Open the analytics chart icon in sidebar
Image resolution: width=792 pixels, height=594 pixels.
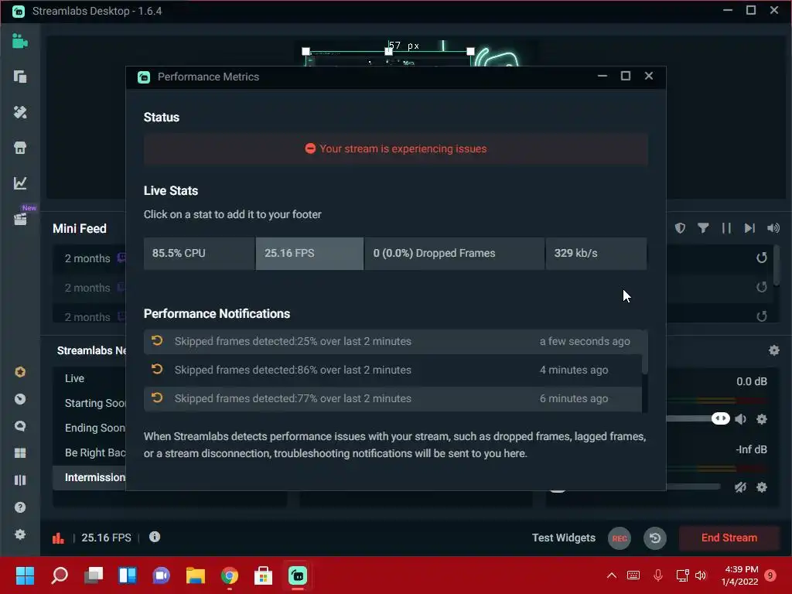tap(19, 183)
